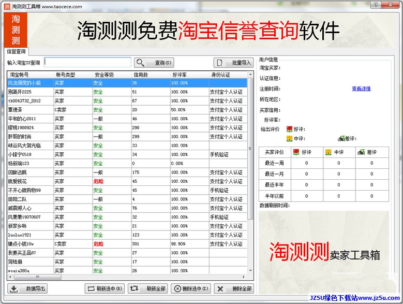Click the 查询(S) search button
This screenshot has width=403, height=304.
pyautogui.click(x=154, y=63)
